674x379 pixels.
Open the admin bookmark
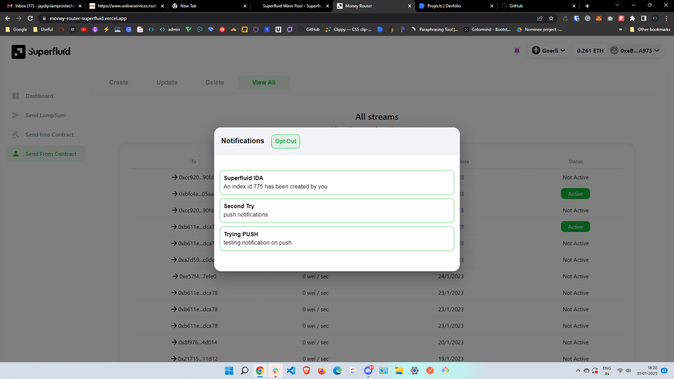(170, 29)
